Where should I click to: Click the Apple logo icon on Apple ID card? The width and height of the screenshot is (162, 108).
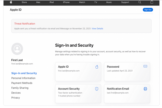click(97, 67)
